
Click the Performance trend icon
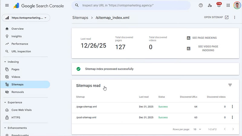[7, 44]
